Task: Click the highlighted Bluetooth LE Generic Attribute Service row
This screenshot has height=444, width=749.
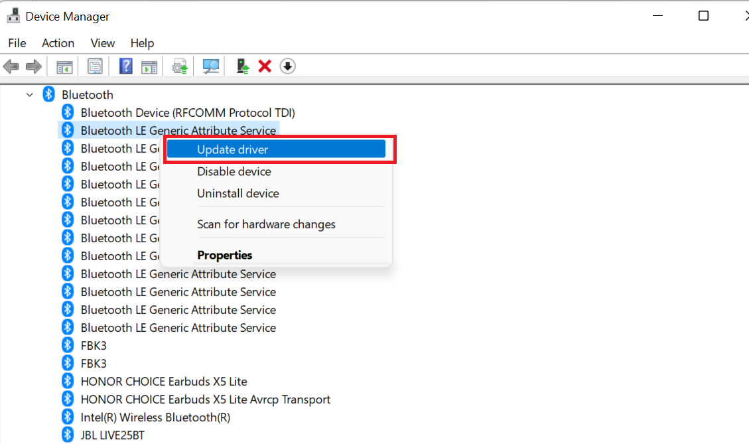Action: tap(169, 131)
